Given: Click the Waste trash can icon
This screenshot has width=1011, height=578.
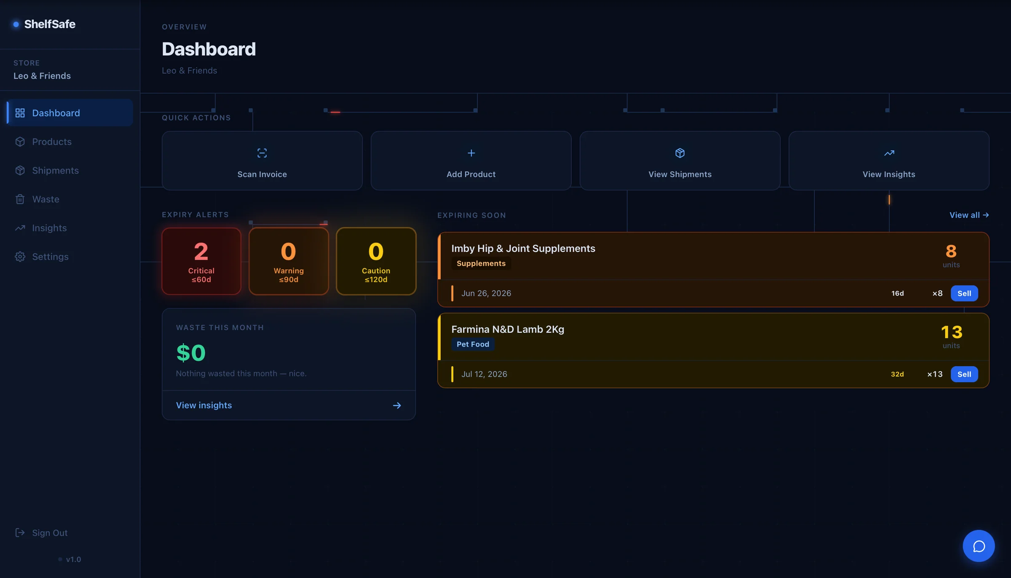Looking at the screenshot, I should (20, 199).
